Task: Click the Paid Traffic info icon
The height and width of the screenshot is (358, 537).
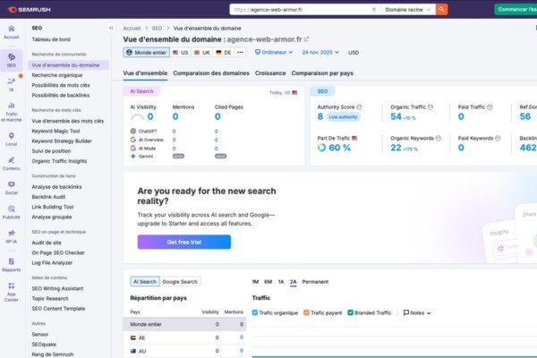Action: pyautogui.click(x=490, y=107)
